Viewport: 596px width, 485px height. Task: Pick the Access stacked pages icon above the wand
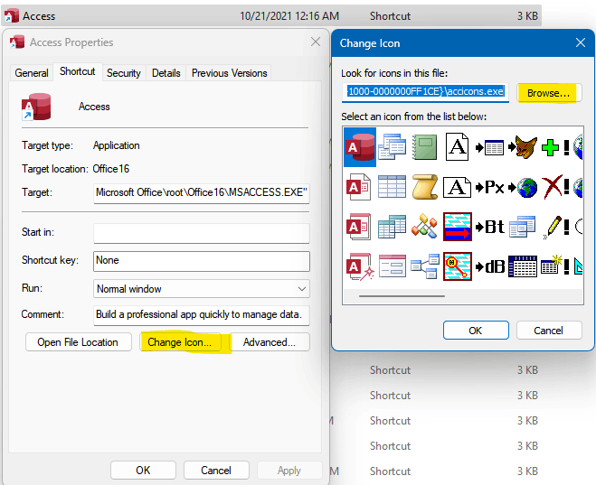(x=358, y=227)
